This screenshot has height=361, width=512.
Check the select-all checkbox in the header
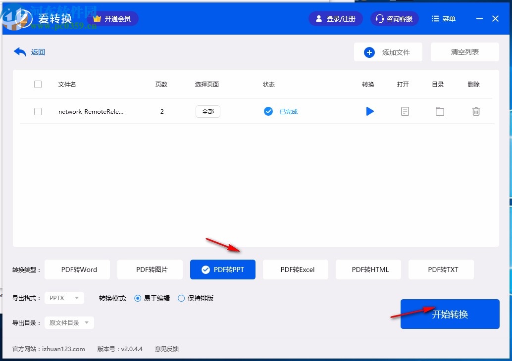(x=38, y=84)
